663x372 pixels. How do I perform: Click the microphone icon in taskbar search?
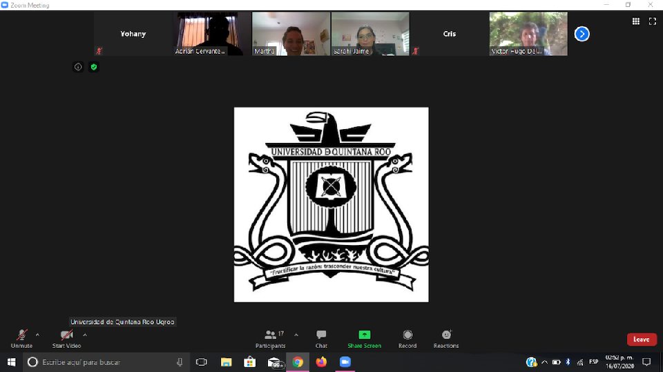click(x=180, y=362)
